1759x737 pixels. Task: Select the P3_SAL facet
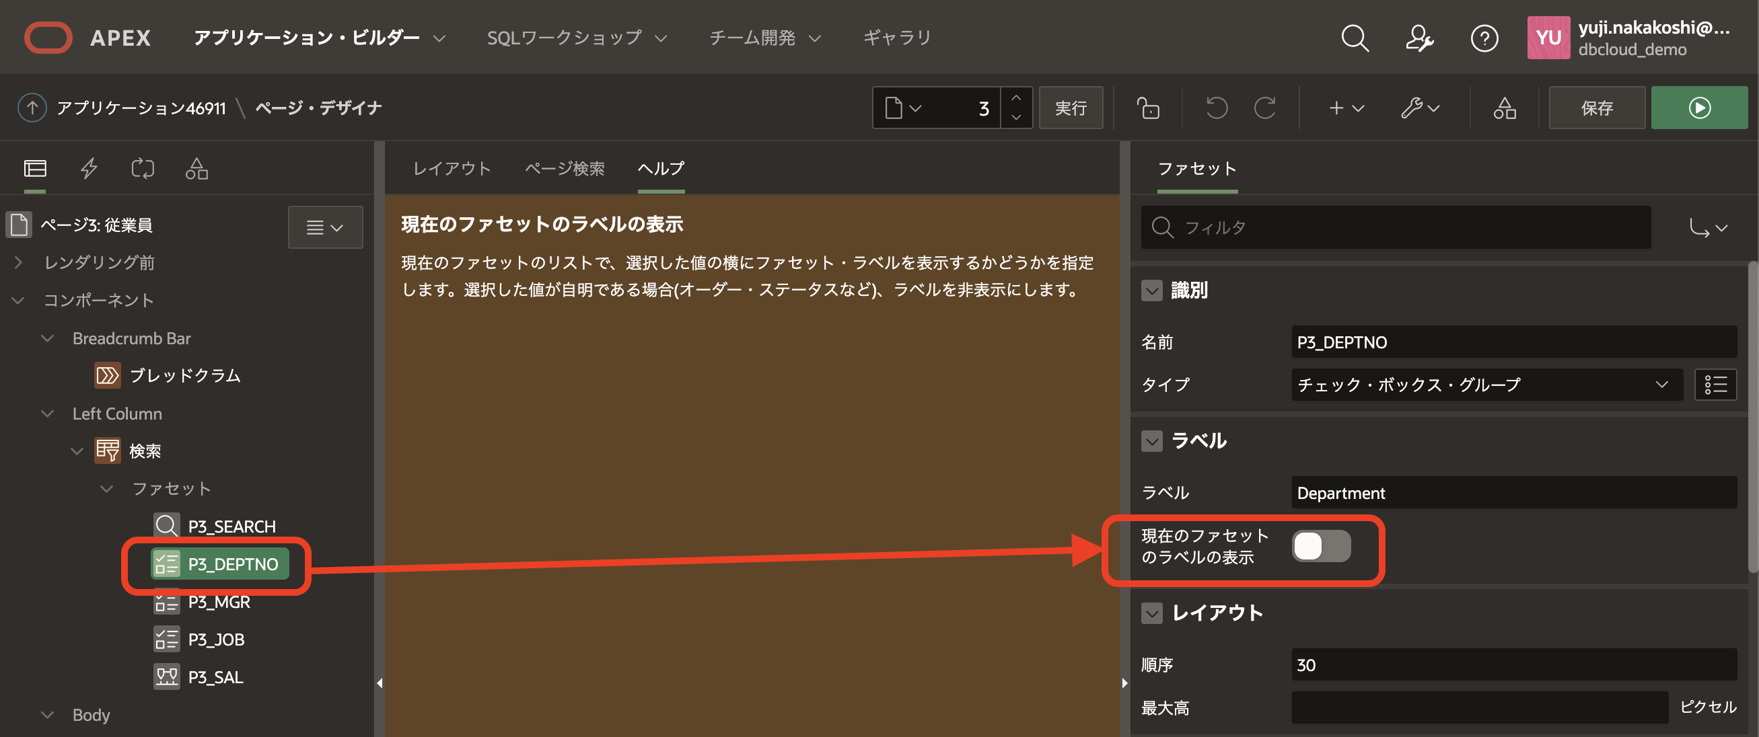198,677
